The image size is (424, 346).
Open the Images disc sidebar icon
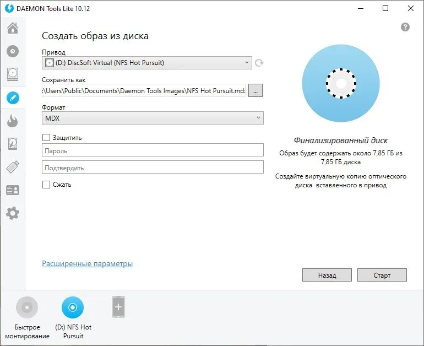click(x=13, y=51)
